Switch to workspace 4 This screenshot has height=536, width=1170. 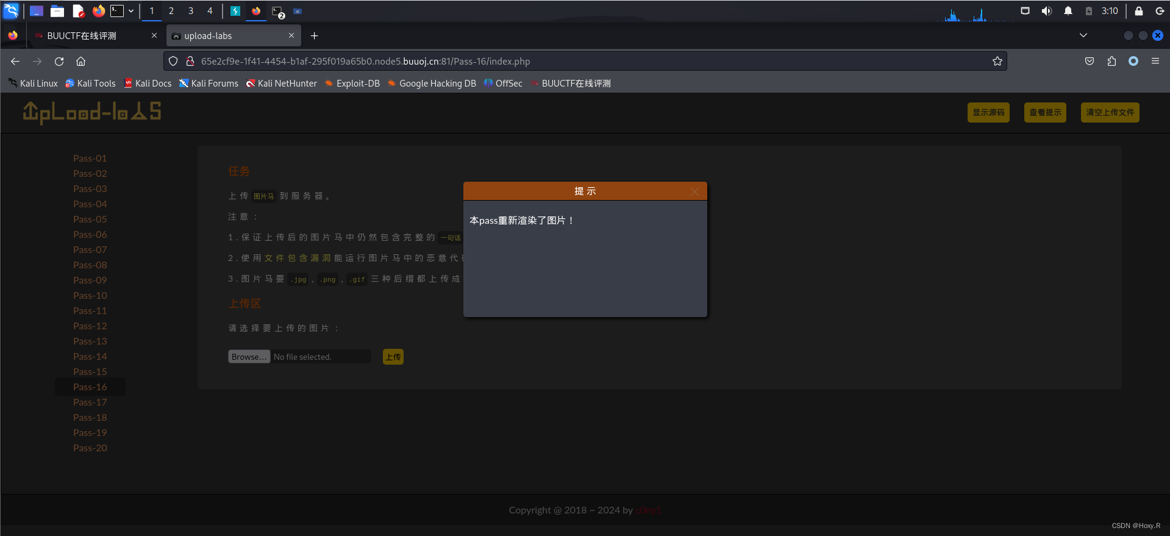(x=210, y=11)
